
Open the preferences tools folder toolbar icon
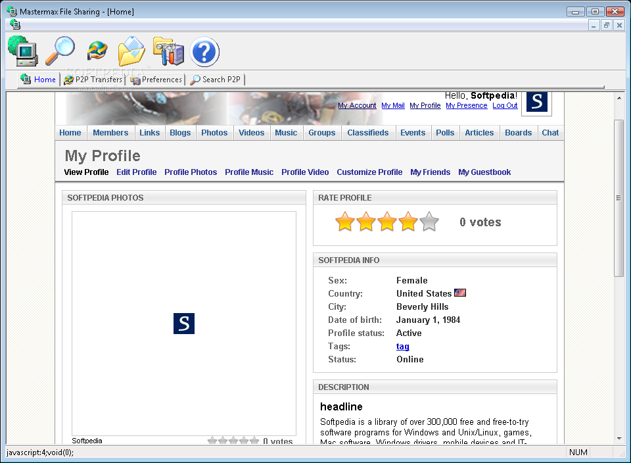click(x=169, y=51)
